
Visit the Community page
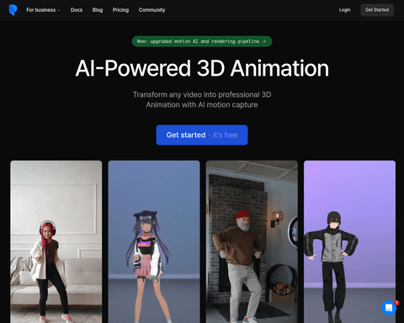[x=151, y=10]
